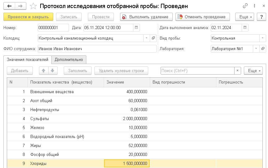Clear the search field with X
The height and width of the screenshot is (168, 268).
(x=237, y=71)
